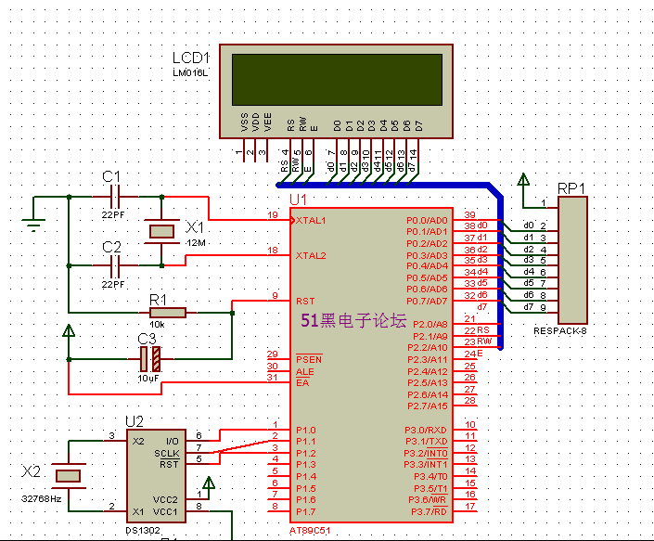Select the RESPACK-8 label under RP1
Image resolution: width=654 pixels, height=541 pixels.
[560, 330]
